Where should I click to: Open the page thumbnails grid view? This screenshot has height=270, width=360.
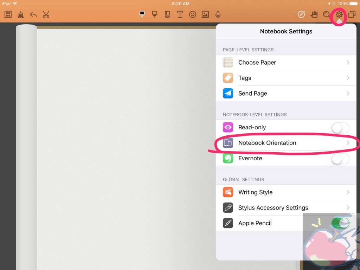tap(7, 14)
